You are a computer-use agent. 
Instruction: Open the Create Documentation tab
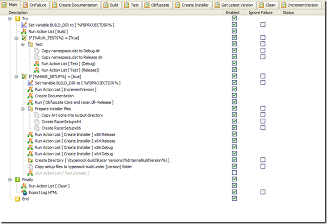coord(75,5)
